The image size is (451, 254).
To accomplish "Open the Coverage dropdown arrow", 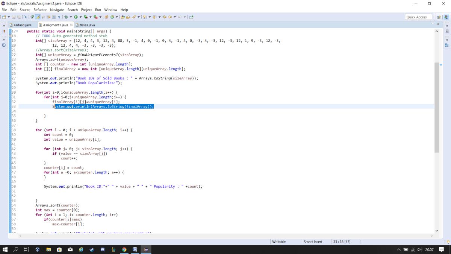I will (90, 17).
